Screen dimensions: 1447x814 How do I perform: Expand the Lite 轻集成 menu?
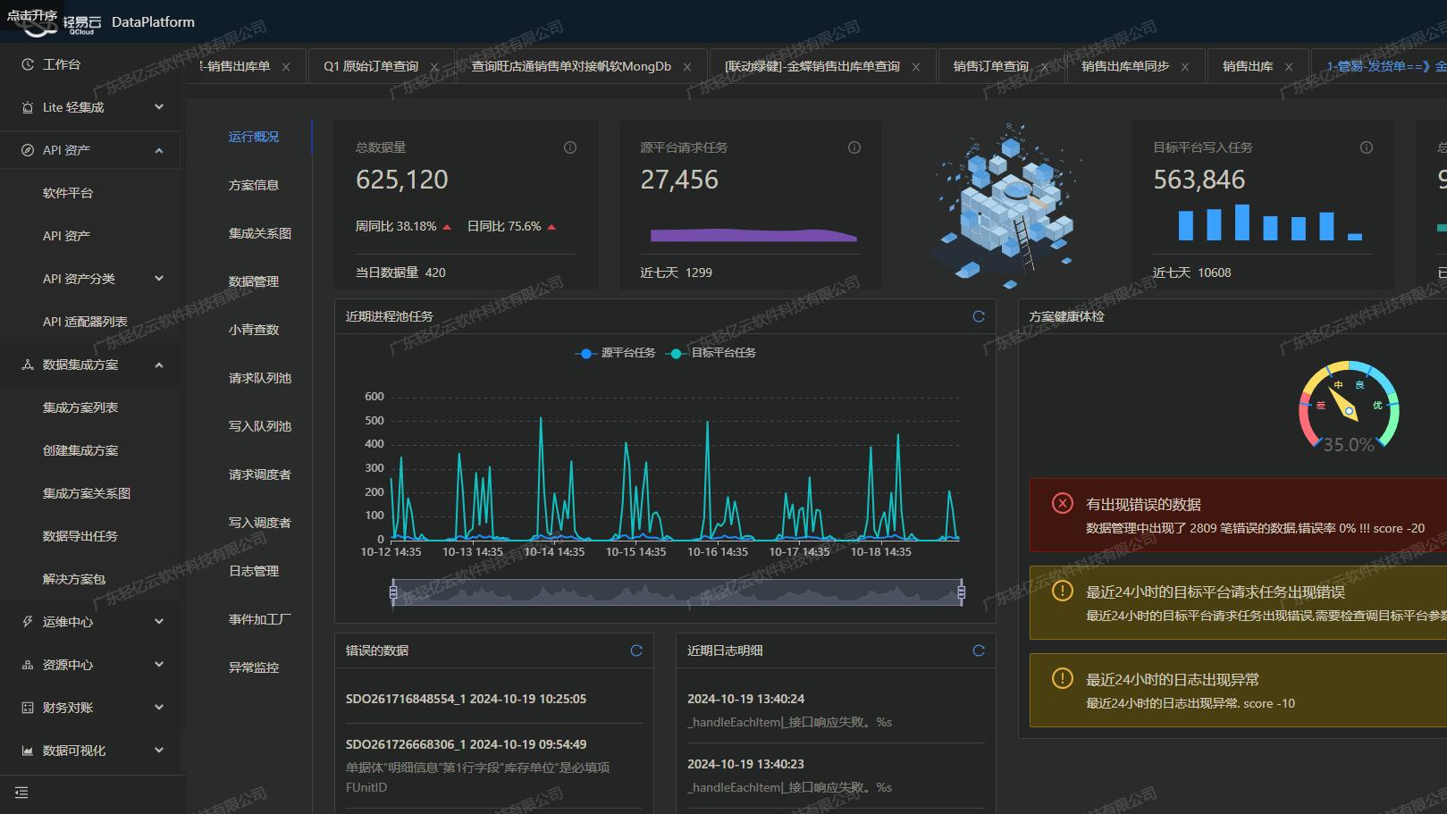click(159, 107)
